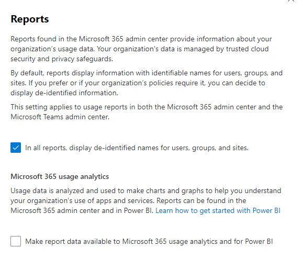Click line "sites. If you prefer or if your"

(x=138, y=83)
